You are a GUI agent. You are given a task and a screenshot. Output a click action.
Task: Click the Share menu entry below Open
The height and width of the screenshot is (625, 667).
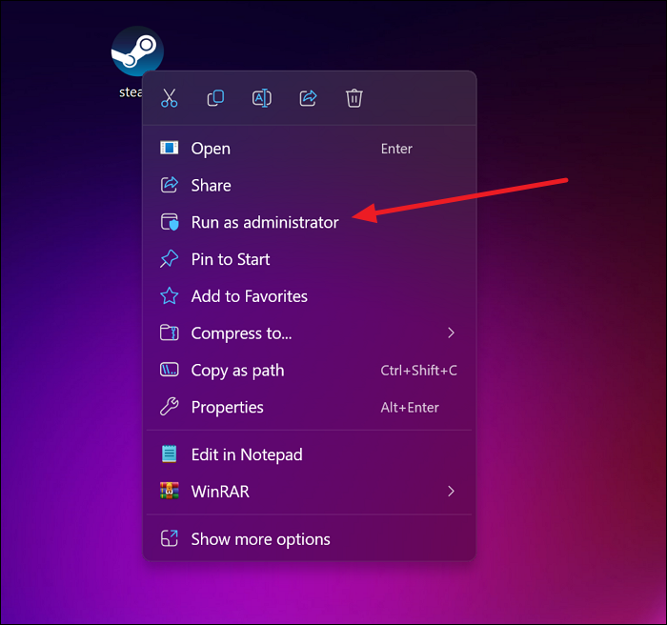pos(211,186)
